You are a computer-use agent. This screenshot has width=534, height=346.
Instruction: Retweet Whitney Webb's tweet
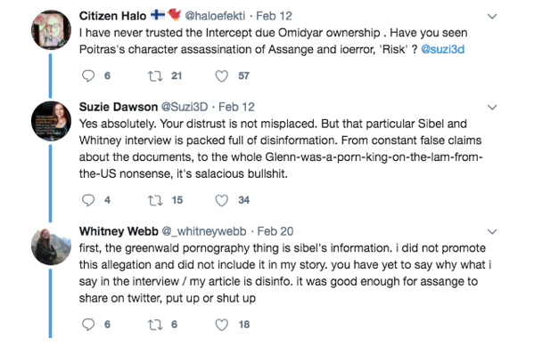(155, 325)
